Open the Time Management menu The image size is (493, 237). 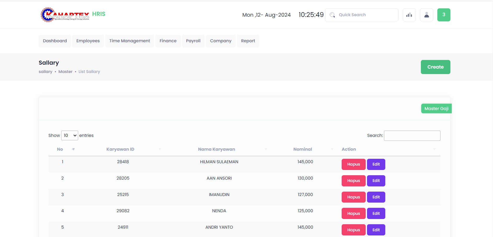tap(129, 41)
